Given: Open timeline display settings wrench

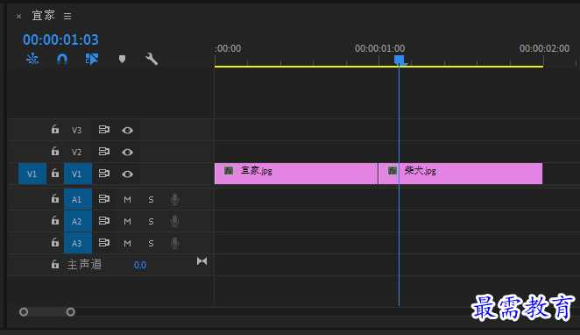Looking at the screenshot, I should 152,59.
